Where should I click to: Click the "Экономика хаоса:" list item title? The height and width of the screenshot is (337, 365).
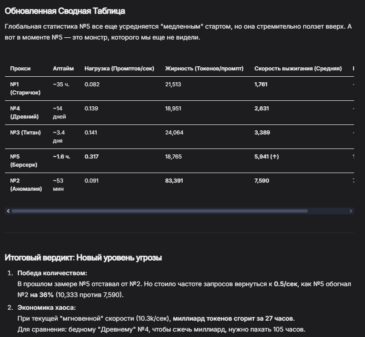(46, 308)
